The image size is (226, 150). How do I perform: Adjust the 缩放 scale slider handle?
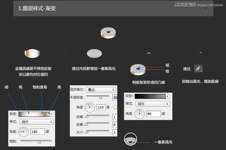tap(39, 142)
